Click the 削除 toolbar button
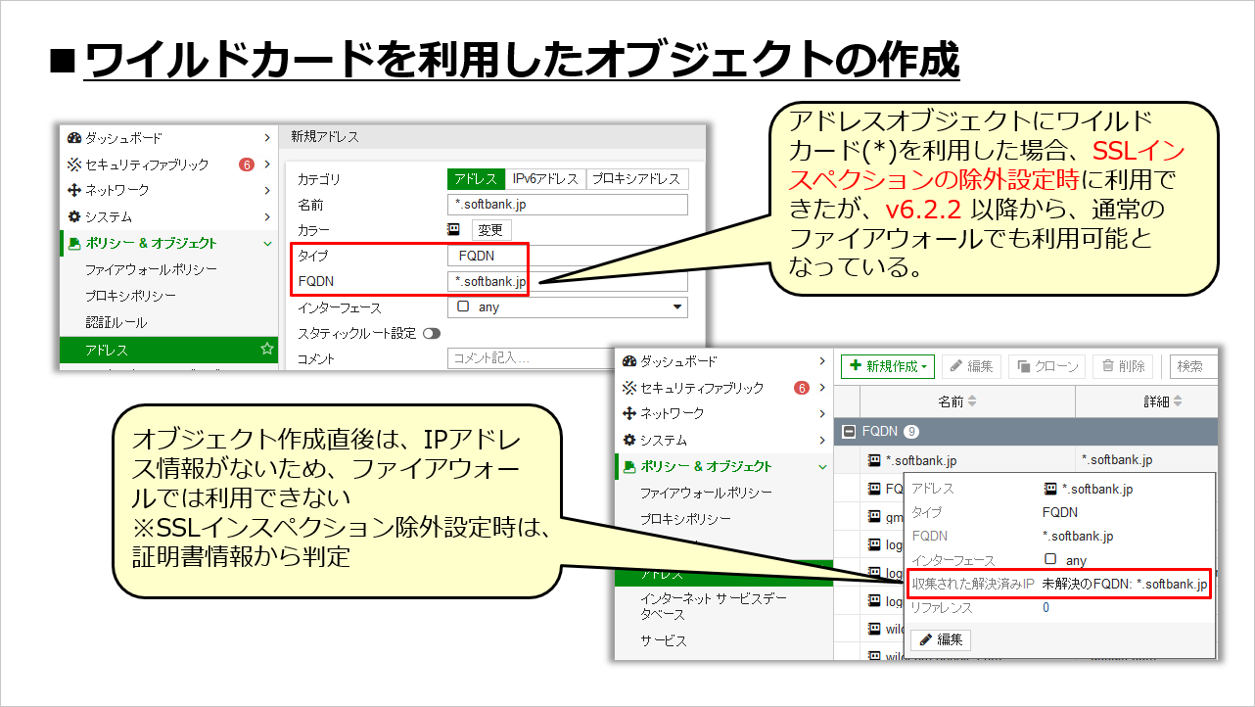The image size is (1255, 707). [x=1123, y=366]
